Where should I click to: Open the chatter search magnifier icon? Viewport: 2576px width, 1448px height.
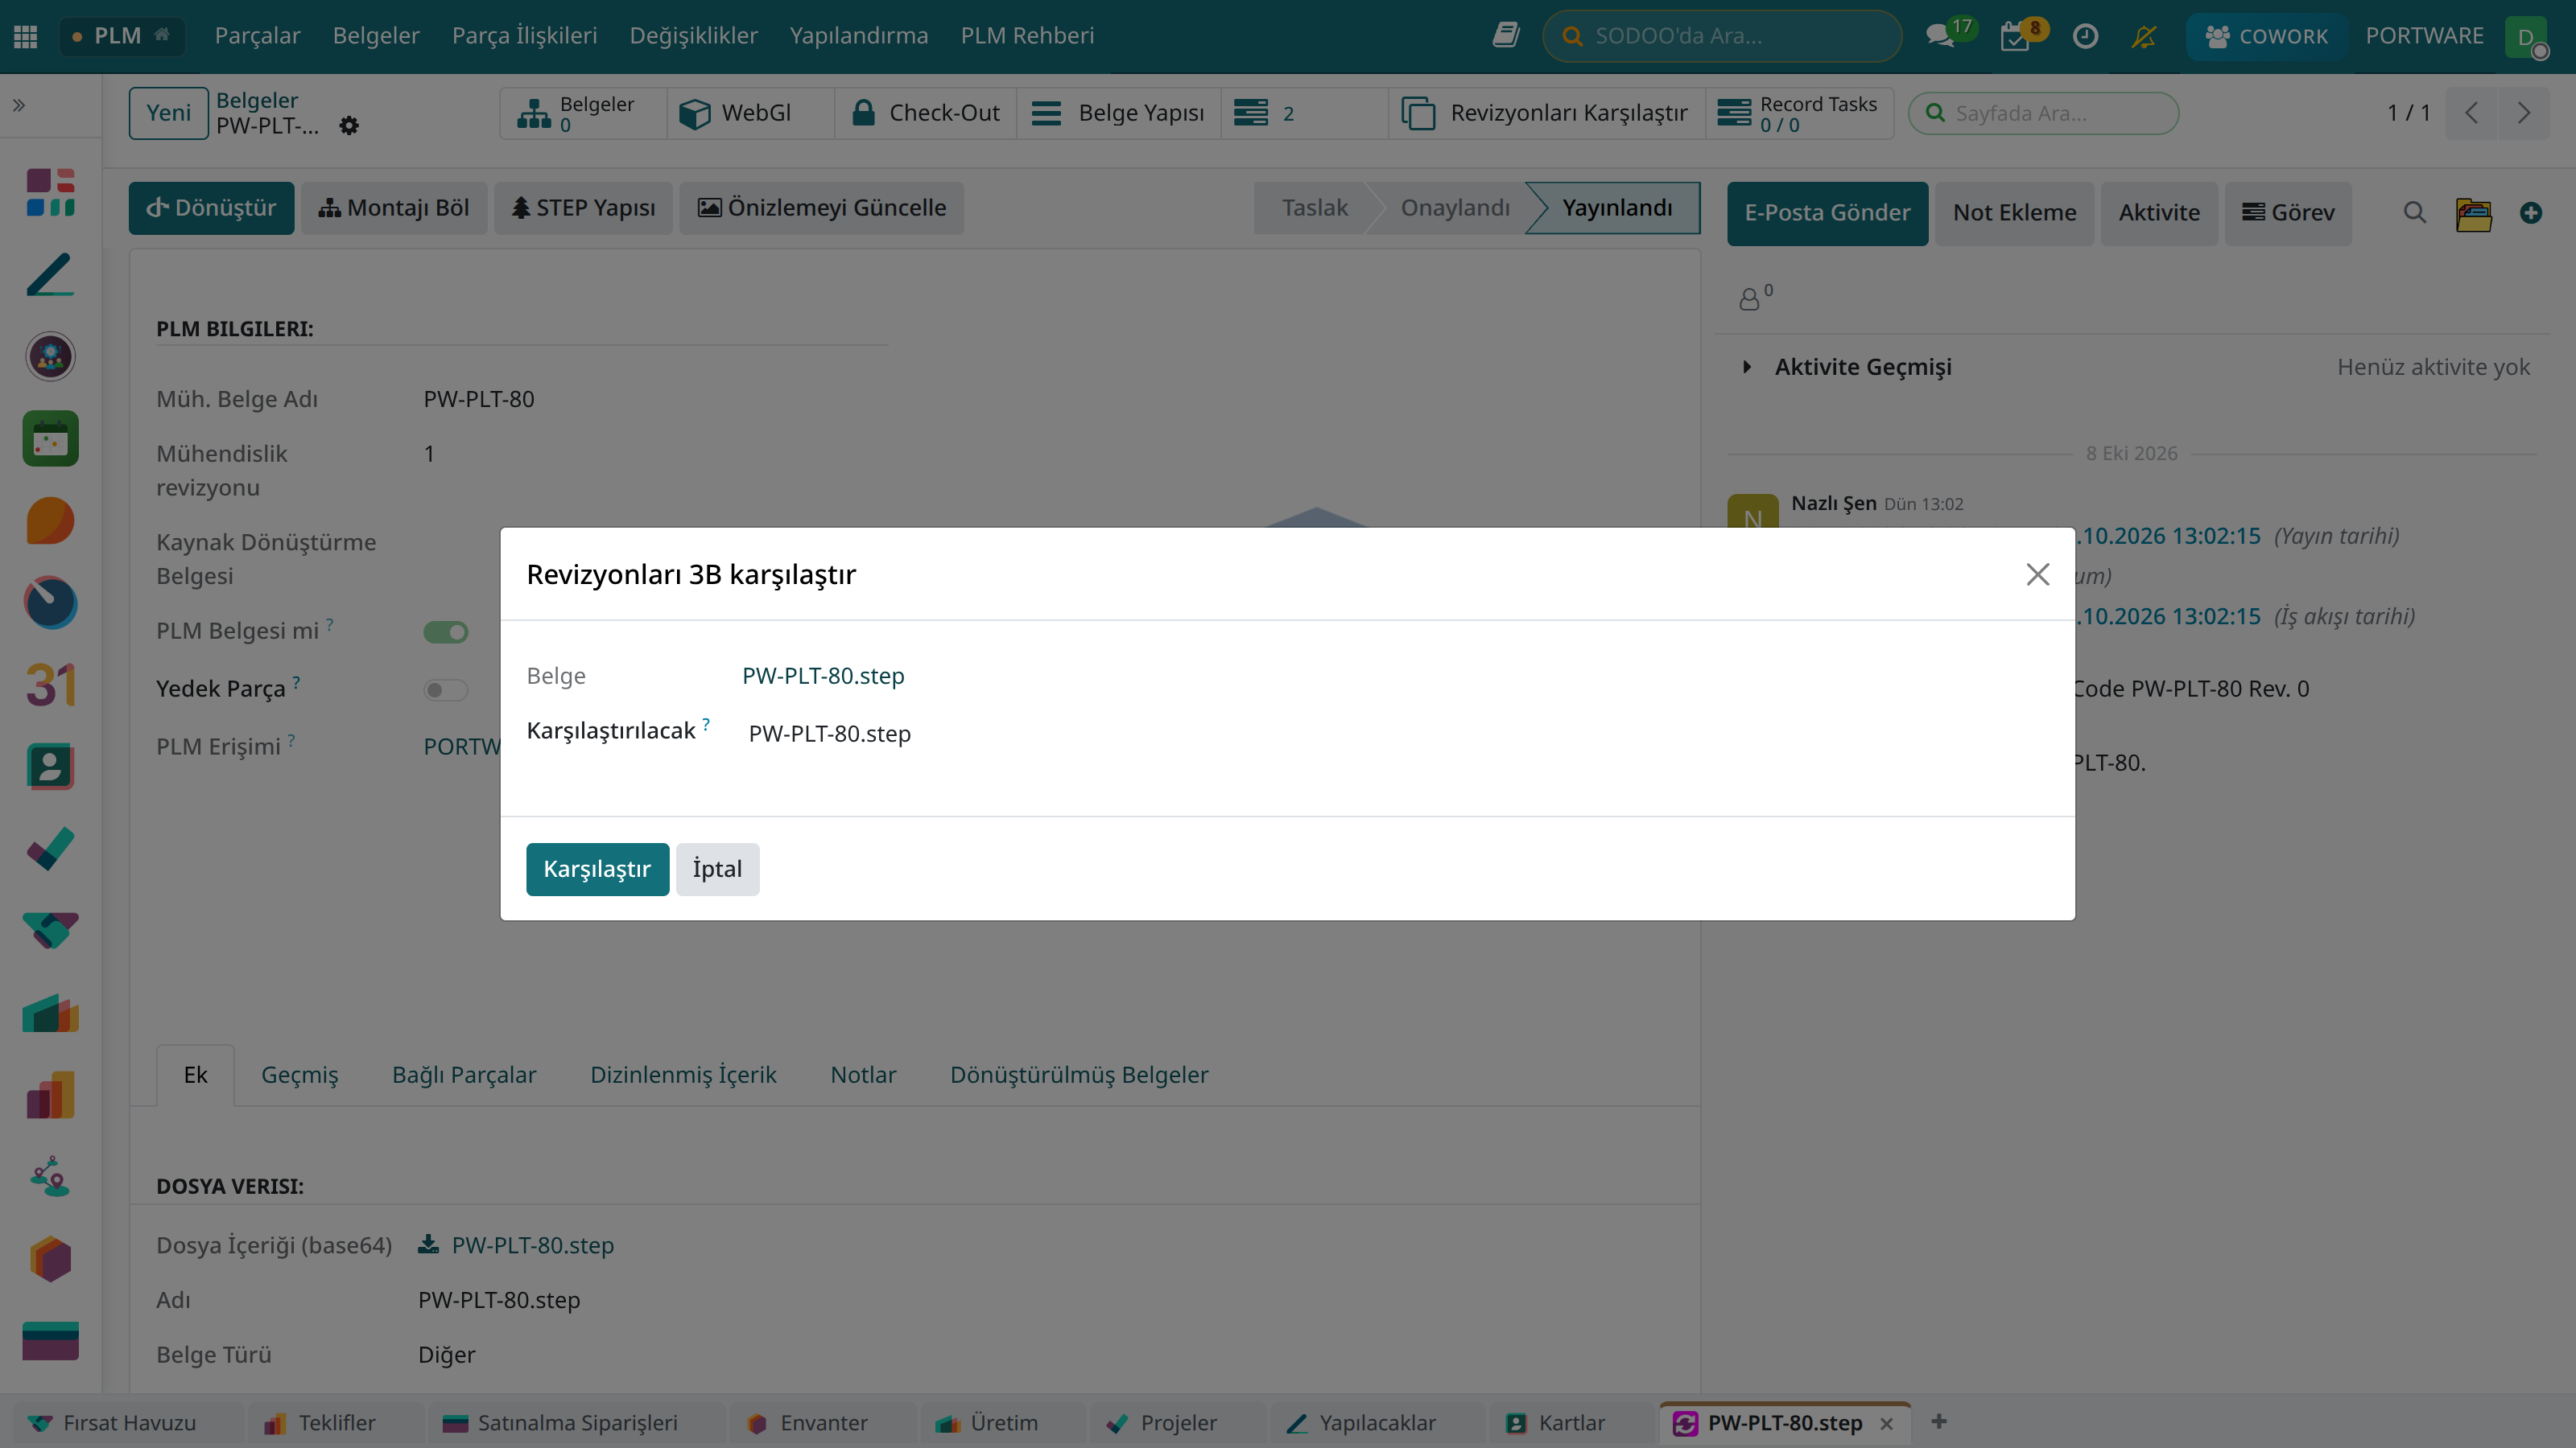pos(2415,212)
